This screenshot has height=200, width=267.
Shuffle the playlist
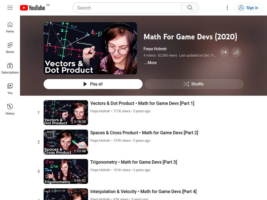[x=194, y=84]
